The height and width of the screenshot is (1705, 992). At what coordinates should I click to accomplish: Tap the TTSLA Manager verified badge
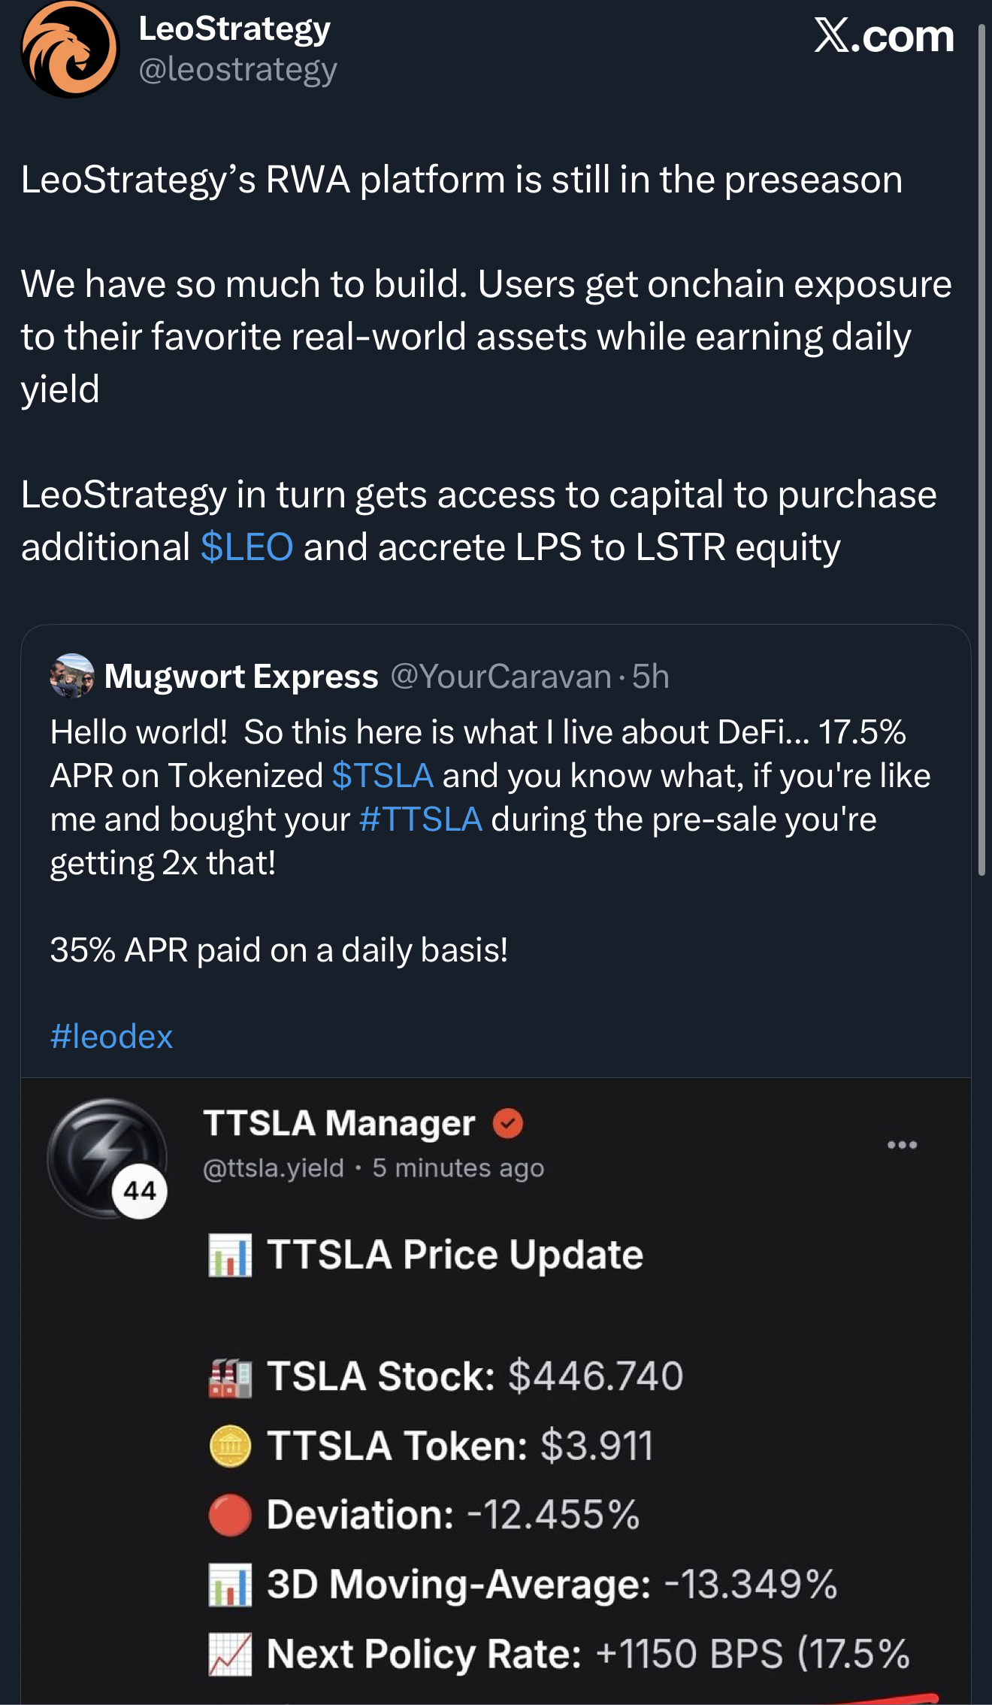click(x=508, y=1123)
